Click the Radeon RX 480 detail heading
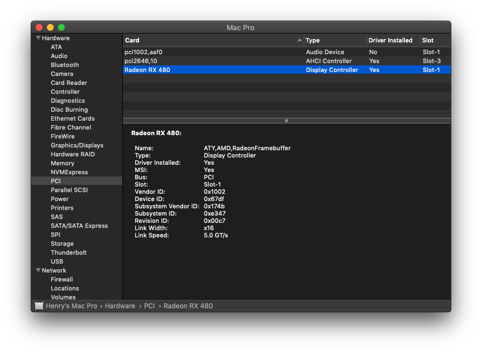482x353 pixels. (x=156, y=133)
